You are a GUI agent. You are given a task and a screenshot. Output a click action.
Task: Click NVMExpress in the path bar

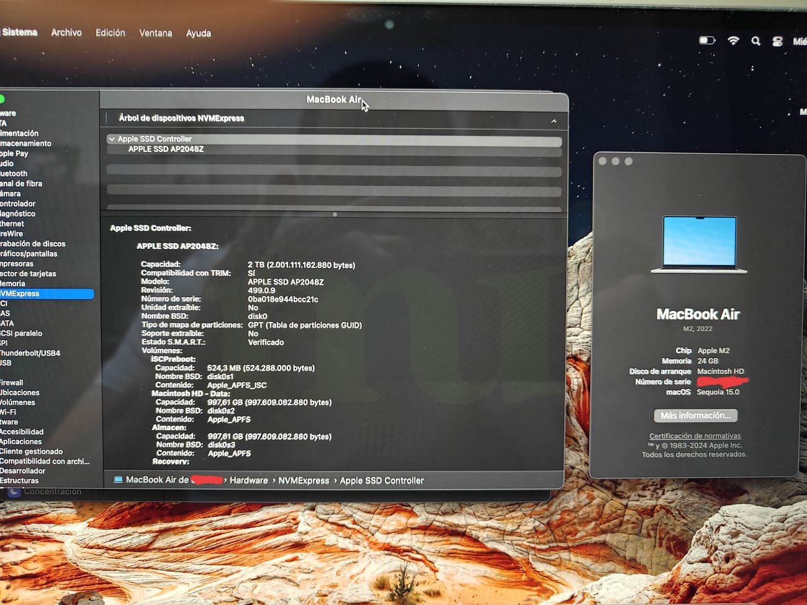pos(304,480)
